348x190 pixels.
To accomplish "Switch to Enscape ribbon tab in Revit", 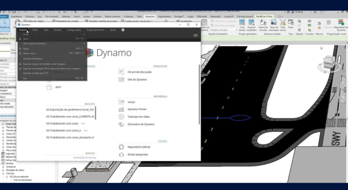I will pos(179,17).
